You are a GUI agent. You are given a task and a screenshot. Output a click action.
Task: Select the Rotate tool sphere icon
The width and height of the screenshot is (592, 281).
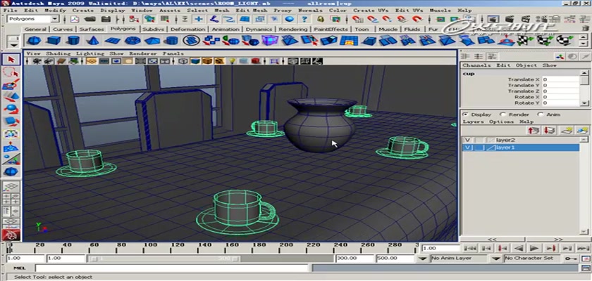[11, 110]
